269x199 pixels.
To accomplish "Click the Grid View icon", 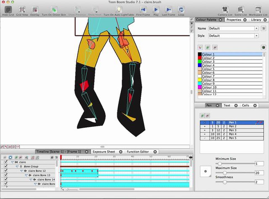I will tap(22, 10).
